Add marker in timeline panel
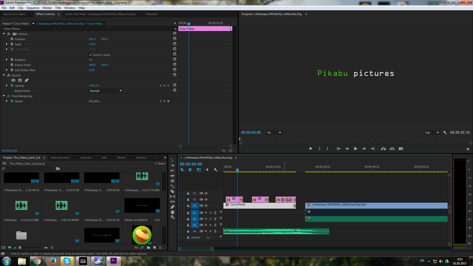The image size is (473, 266). (x=207, y=170)
